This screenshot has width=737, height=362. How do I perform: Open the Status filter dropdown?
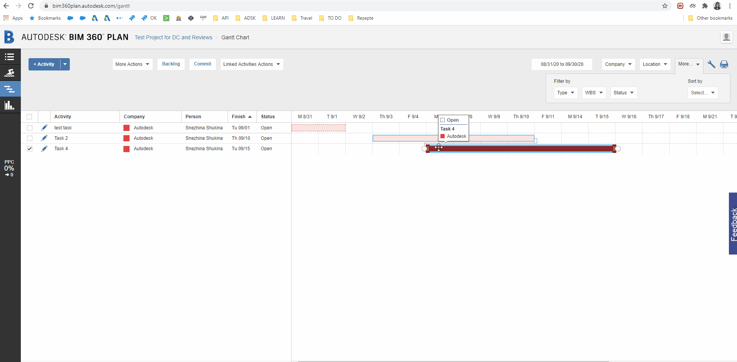click(x=624, y=93)
